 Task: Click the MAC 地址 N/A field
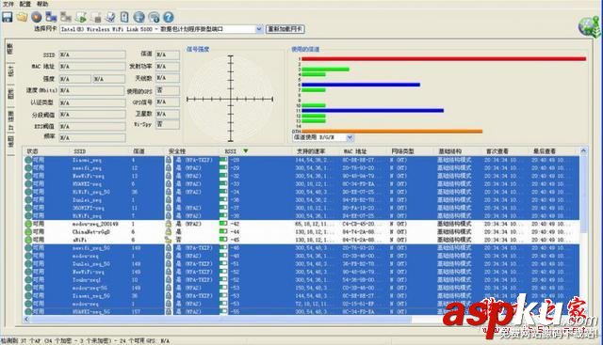(92, 67)
